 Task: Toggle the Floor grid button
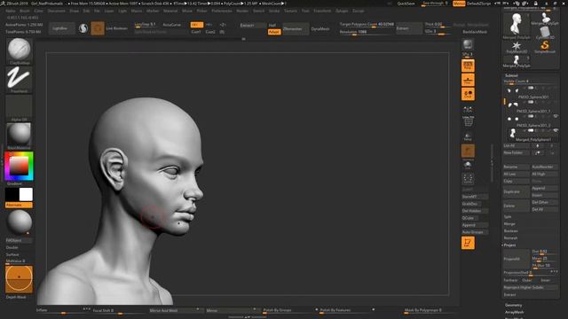coord(468,80)
